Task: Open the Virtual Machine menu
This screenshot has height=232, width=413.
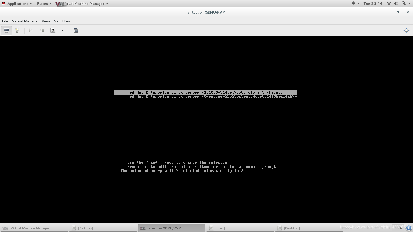Action: point(25,21)
